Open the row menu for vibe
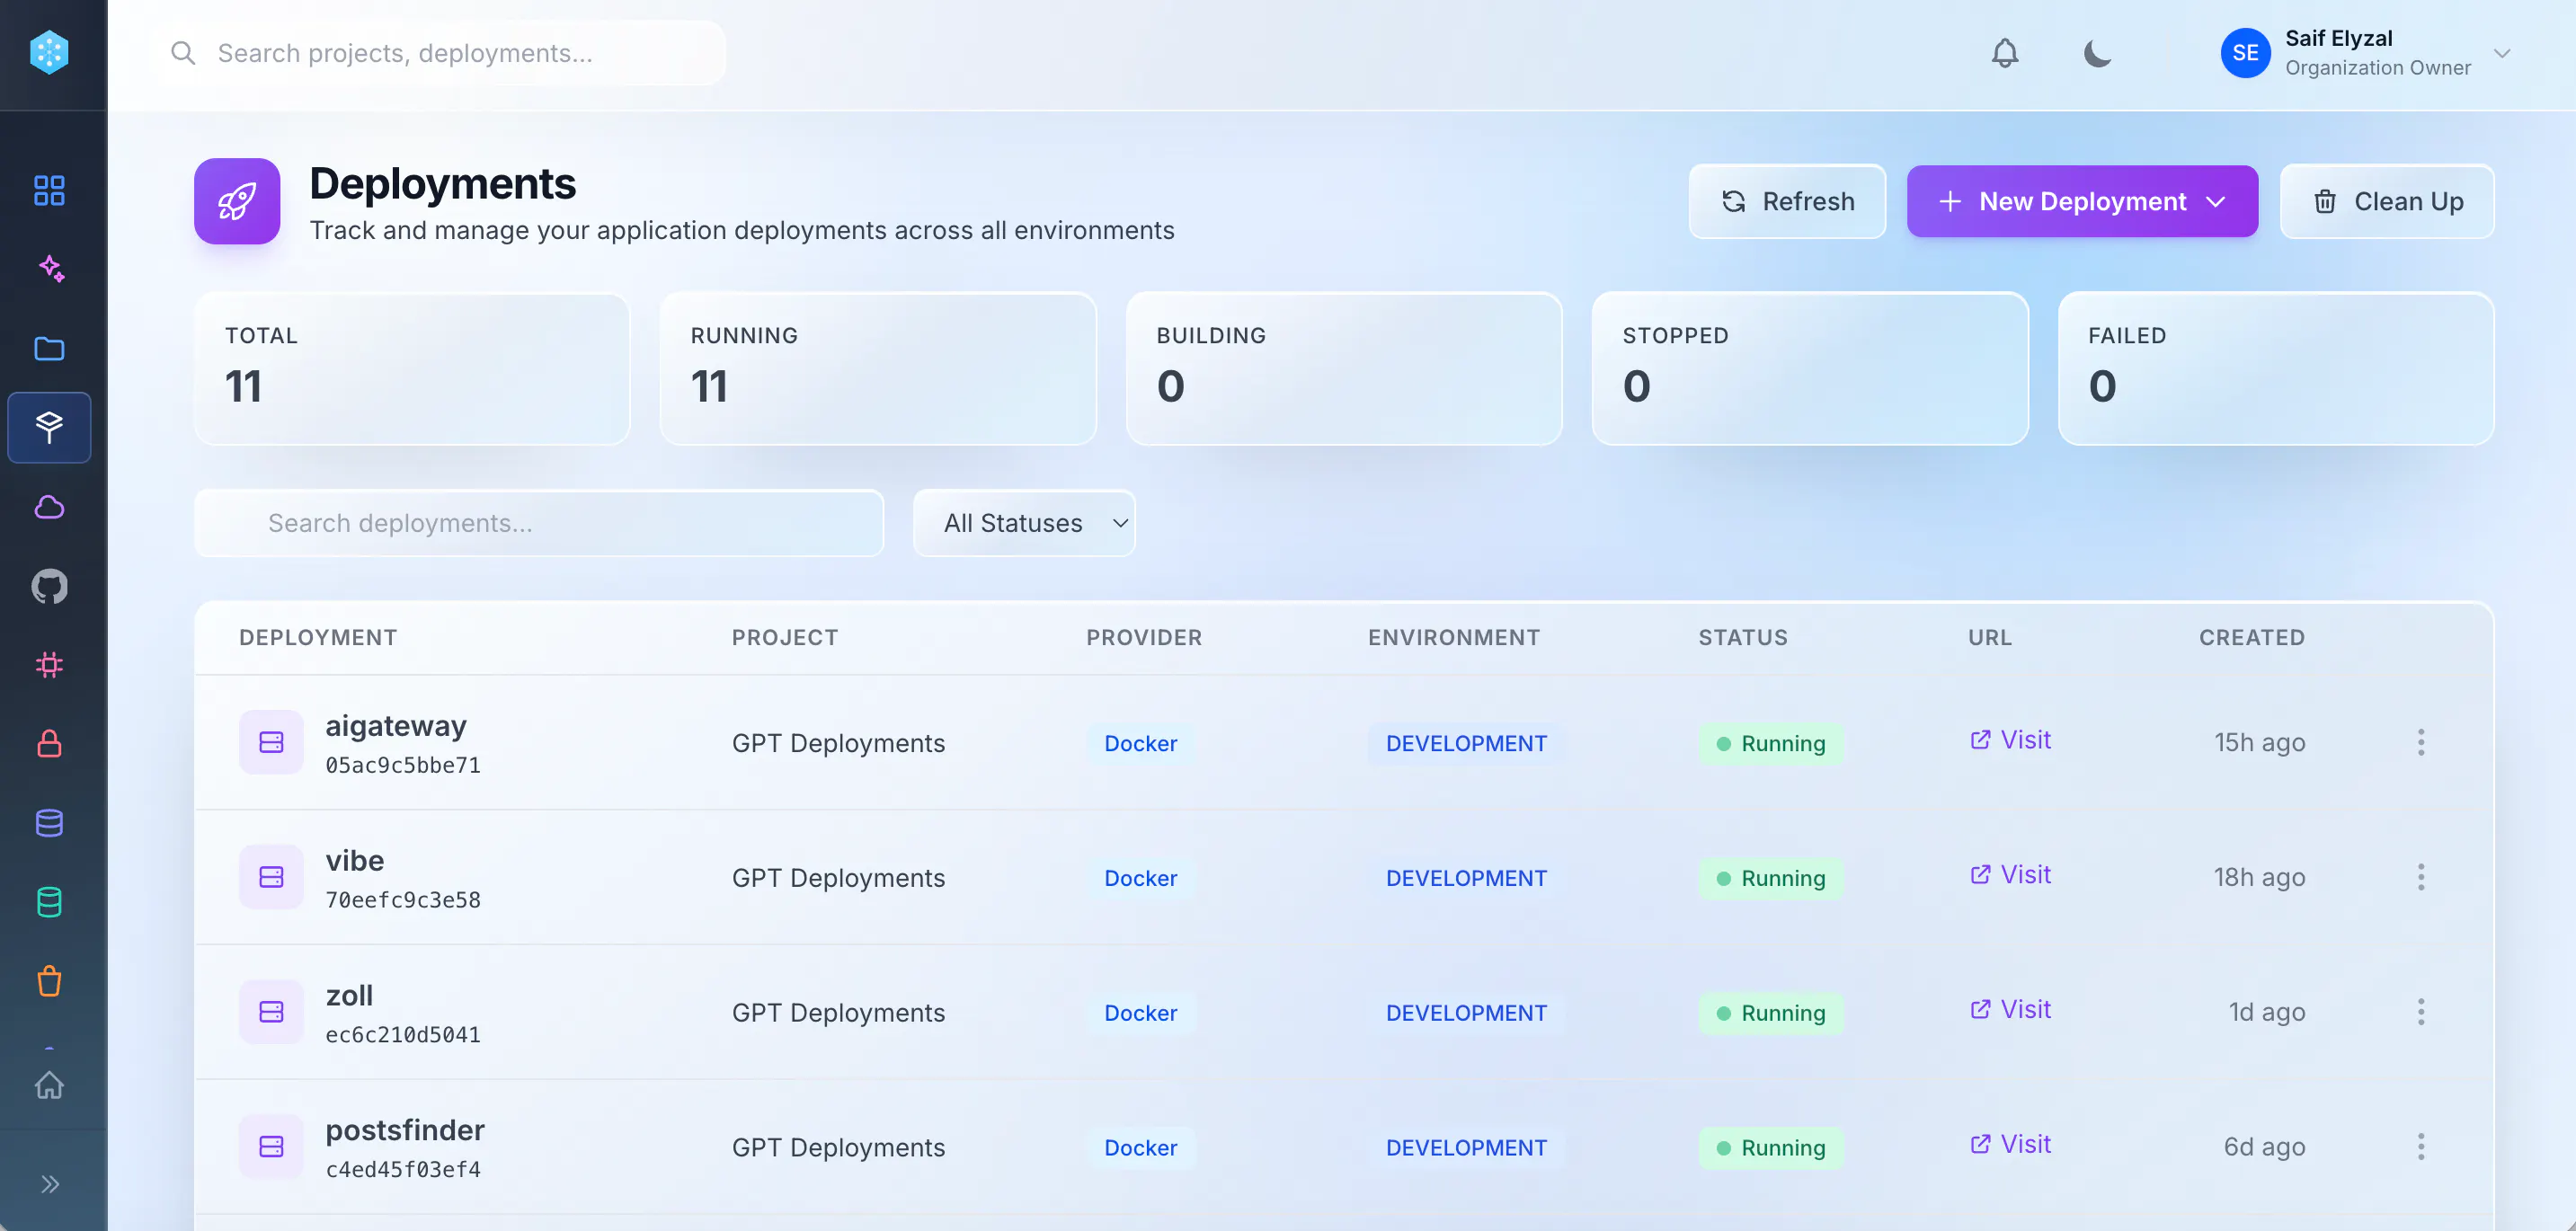This screenshot has width=2576, height=1231. (2421, 877)
